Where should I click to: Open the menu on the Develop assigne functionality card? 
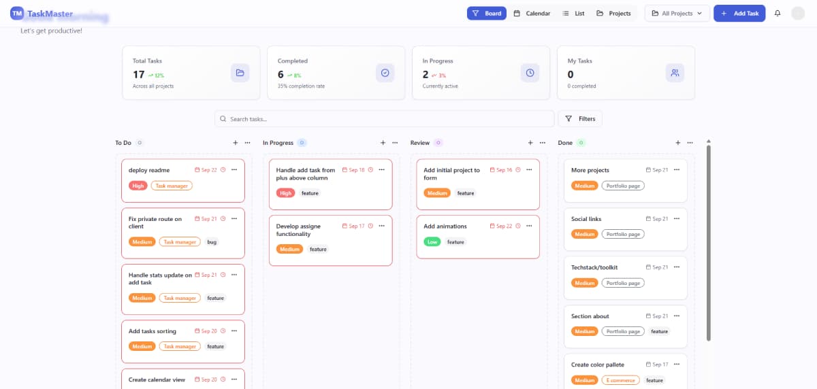382,226
